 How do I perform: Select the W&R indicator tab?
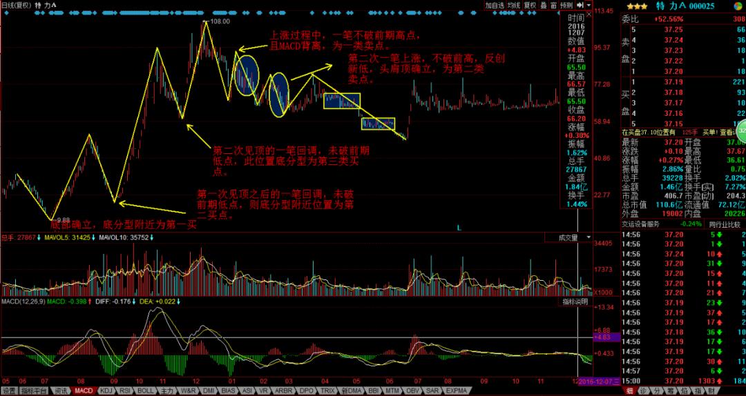(x=187, y=390)
